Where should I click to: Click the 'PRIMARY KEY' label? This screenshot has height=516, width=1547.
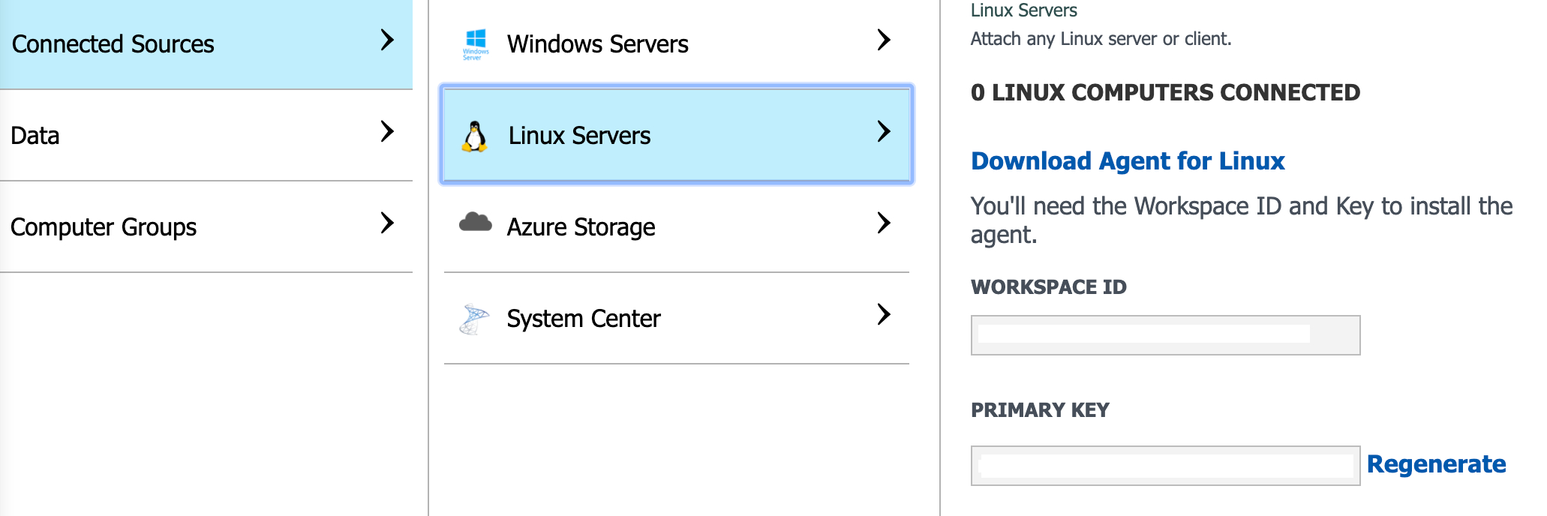1040,410
